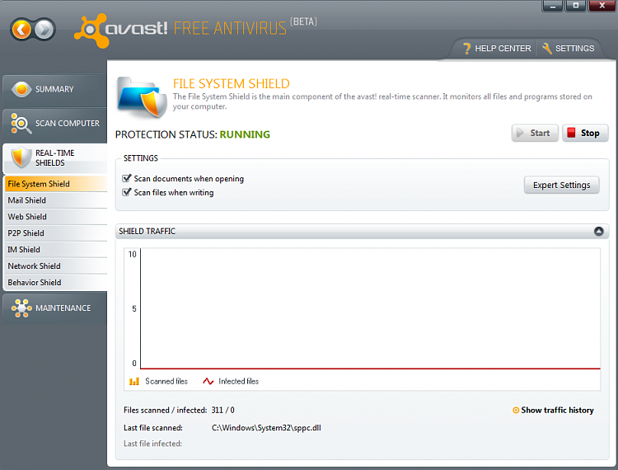Select Web Shield
This screenshot has width=618, height=470.
pyautogui.click(x=56, y=217)
